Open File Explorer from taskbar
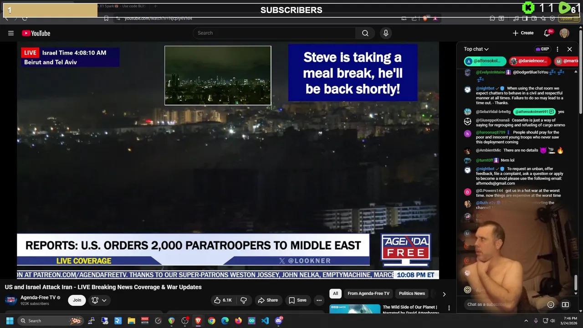 click(x=131, y=321)
